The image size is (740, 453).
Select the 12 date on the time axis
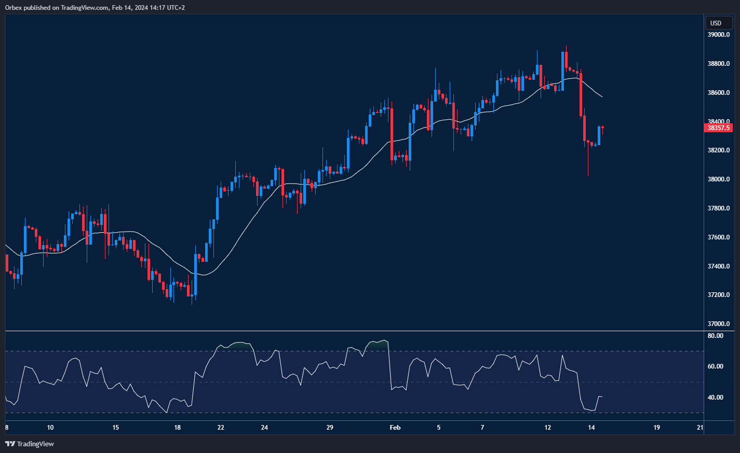click(547, 428)
